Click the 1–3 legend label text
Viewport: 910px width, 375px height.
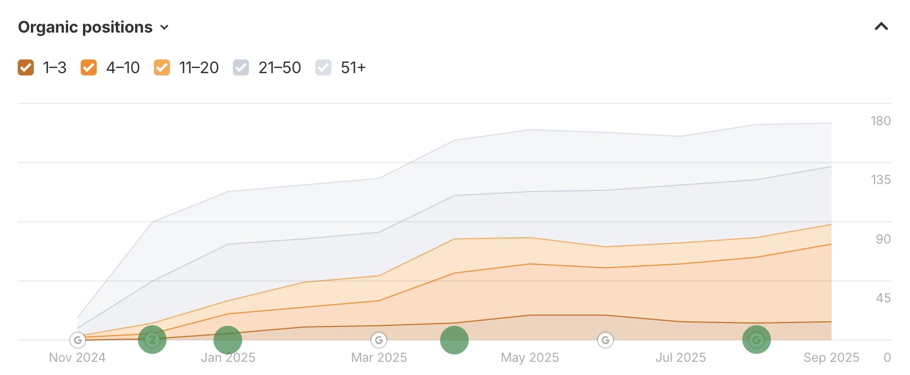54,67
